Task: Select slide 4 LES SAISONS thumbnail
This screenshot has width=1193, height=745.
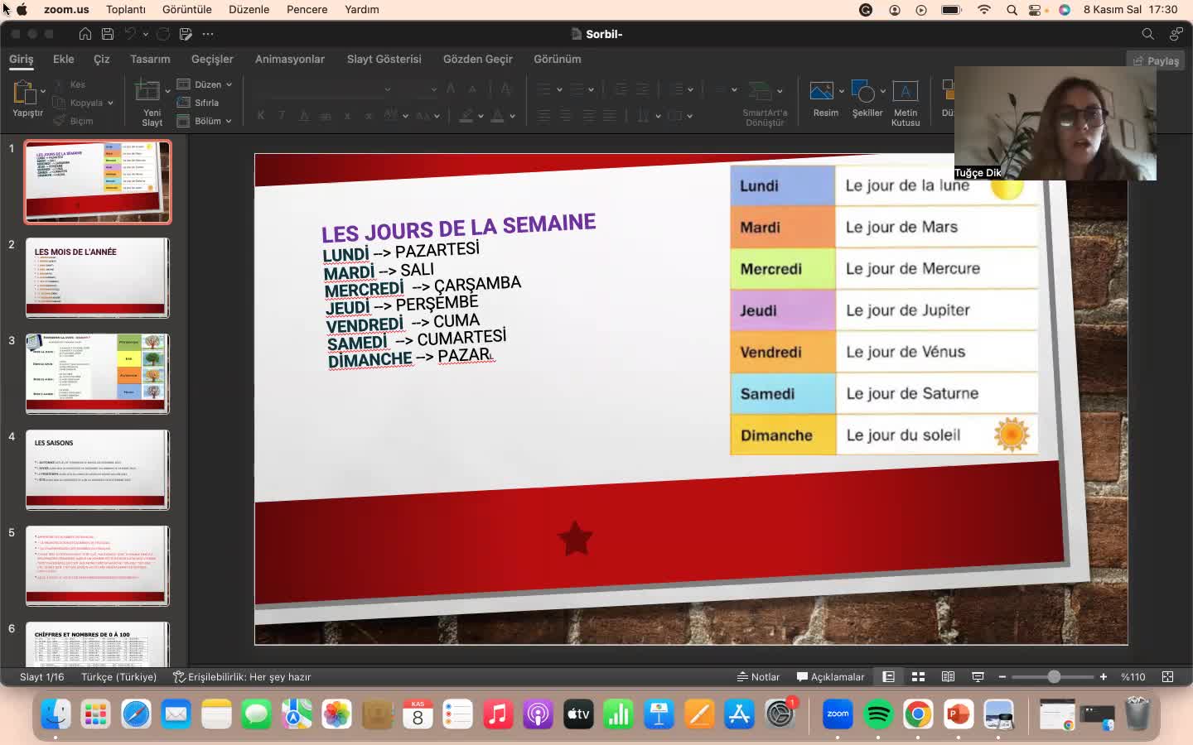Action: click(98, 469)
